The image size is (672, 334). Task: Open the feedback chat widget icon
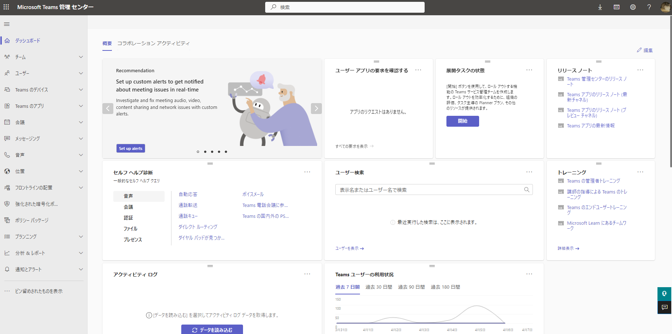coord(664,307)
